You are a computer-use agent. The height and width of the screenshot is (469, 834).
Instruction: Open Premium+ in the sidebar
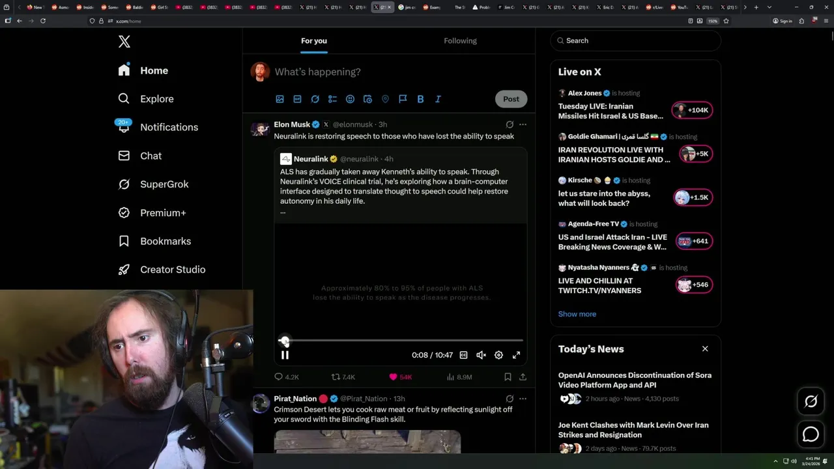tap(151, 213)
